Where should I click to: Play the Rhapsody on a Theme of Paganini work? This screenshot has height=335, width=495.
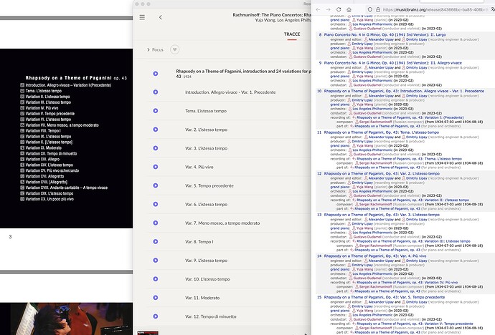(156, 73)
